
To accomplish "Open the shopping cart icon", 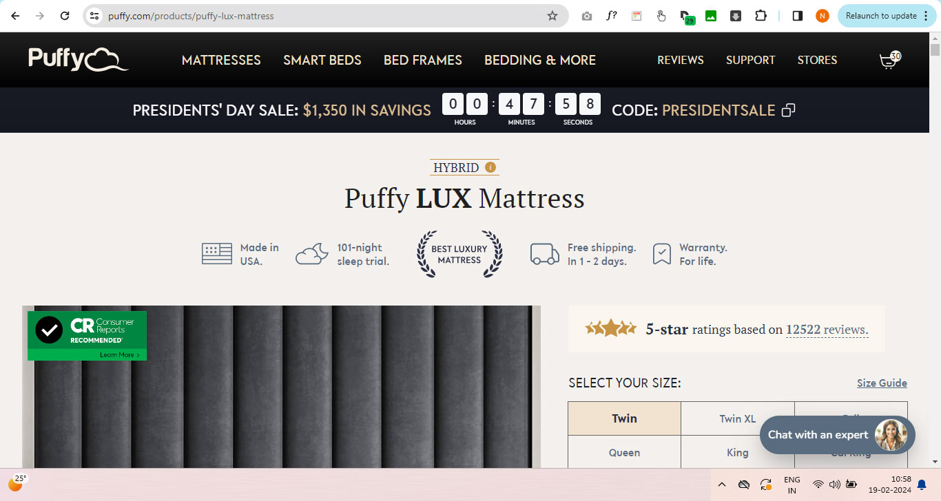I will point(889,61).
